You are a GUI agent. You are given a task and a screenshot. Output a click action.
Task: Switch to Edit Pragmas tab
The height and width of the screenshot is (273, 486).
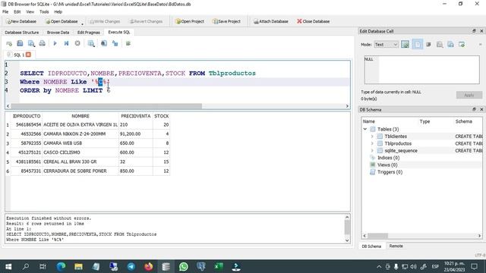coord(89,32)
